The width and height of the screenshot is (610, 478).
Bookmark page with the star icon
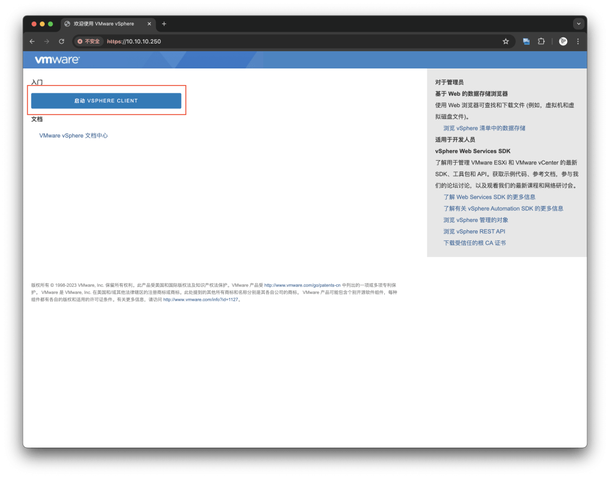click(505, 41)
